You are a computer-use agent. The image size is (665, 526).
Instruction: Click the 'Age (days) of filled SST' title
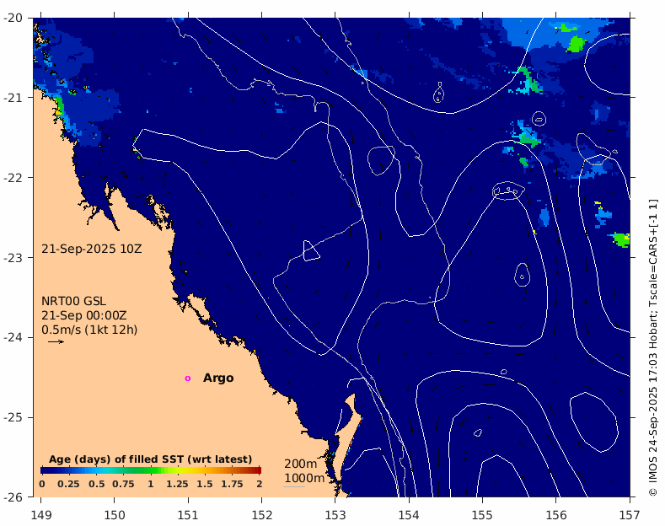(x=151, y=459)
